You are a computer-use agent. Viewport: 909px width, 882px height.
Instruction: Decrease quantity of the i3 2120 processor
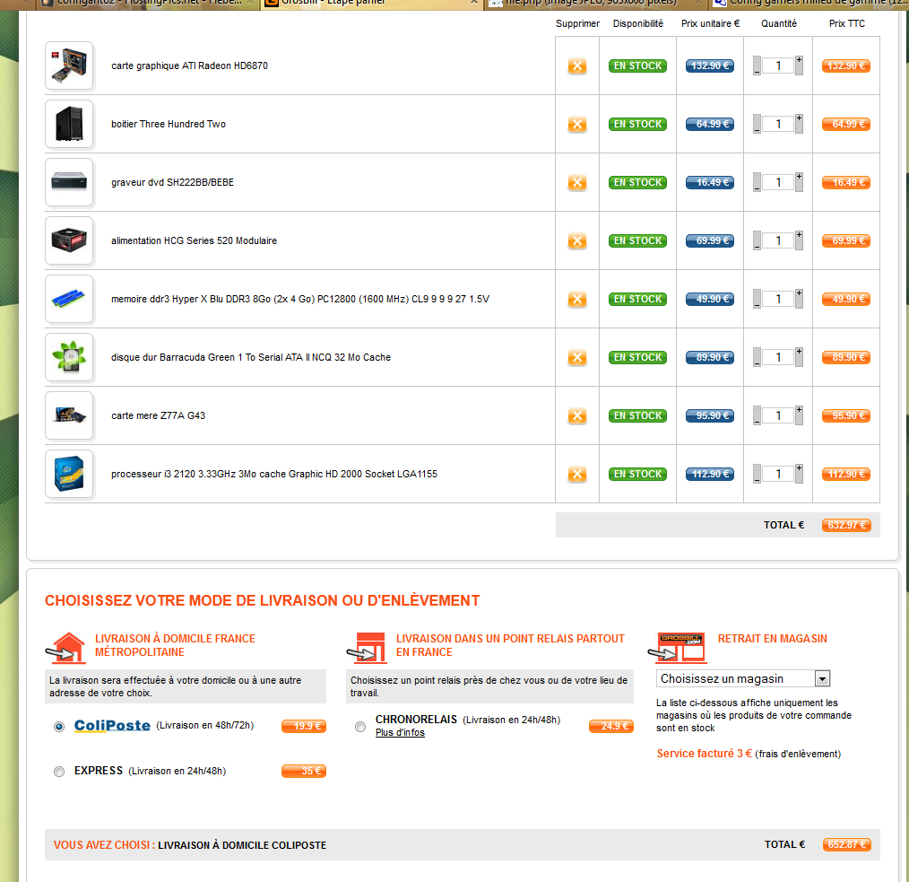pos(757,480)
